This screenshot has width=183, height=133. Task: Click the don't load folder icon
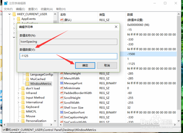[23, 88]
